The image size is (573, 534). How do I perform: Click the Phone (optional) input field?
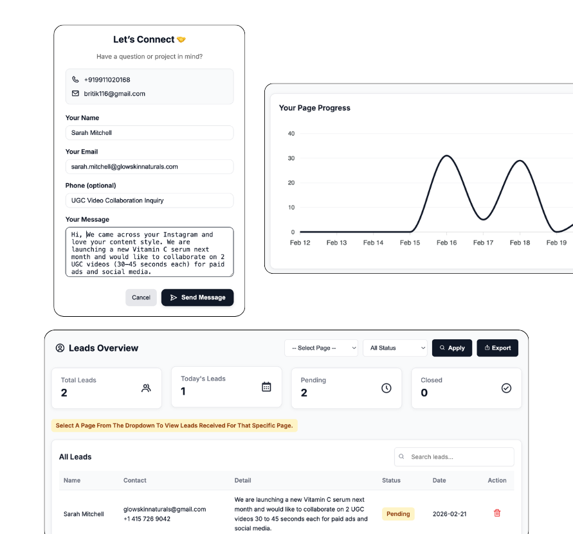pos(149,200)
